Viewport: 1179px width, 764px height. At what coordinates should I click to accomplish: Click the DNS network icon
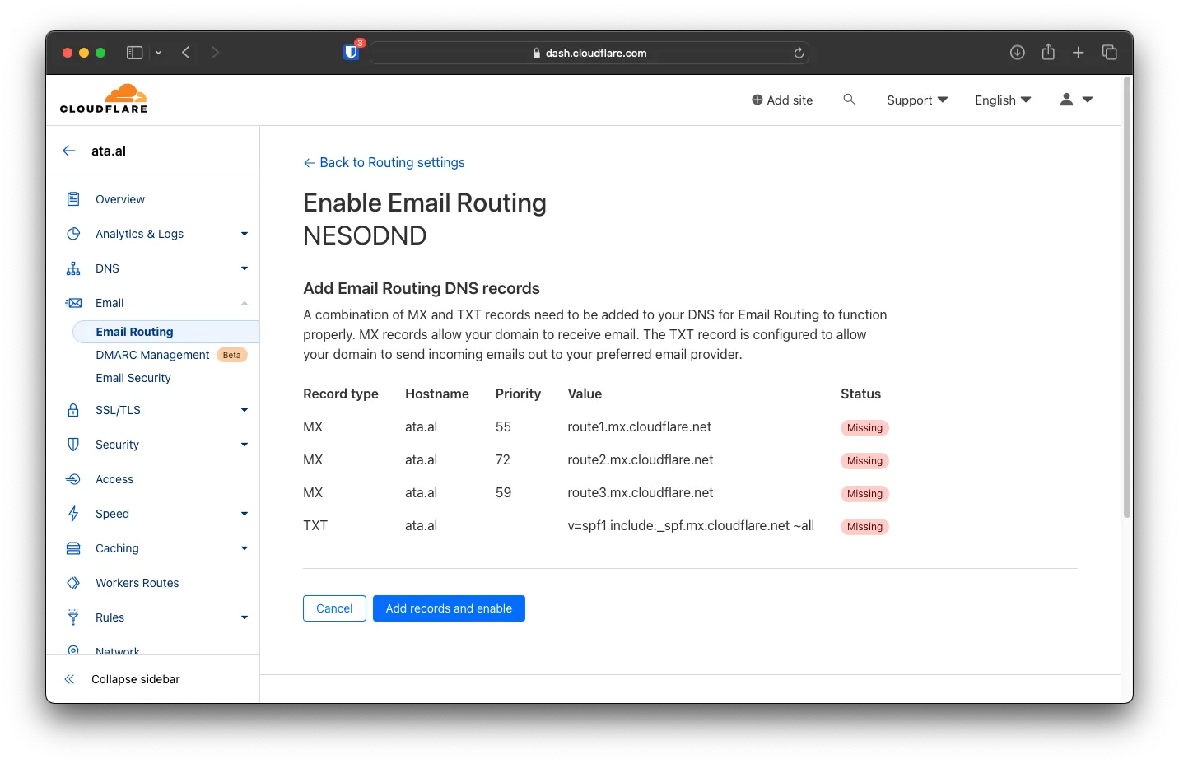point(73,268)
